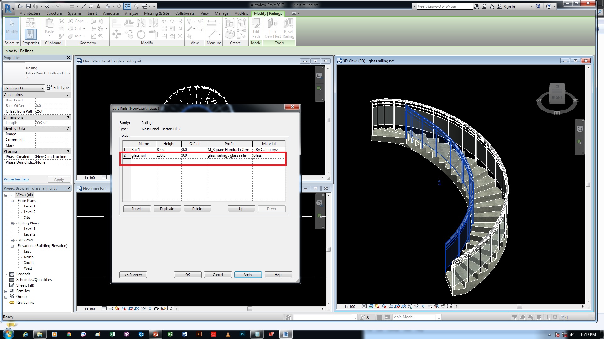Toggle Thin Lines in quick access toolbar
Screen dimensions: 604x339
pos(127,6)
